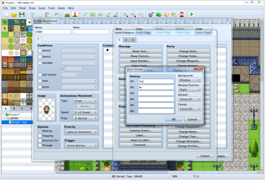Select the Pencil drawing tool
This screenshot has width=265, height=180.
point(85,14)
